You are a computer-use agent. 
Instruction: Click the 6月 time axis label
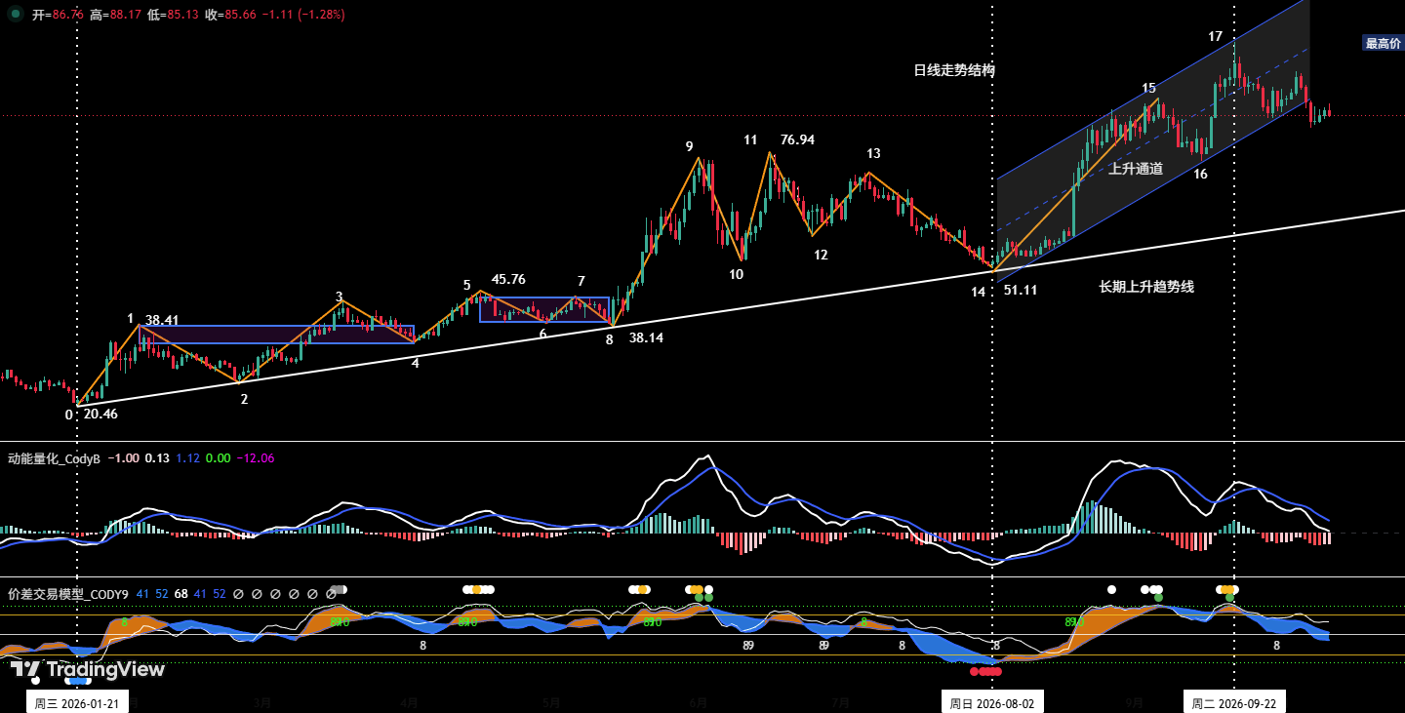click(698, 702)
